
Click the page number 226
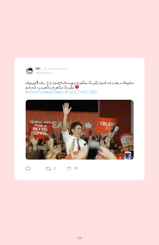(x=79, y=238)
